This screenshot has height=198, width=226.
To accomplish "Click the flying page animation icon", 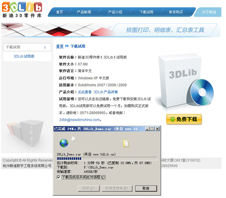I will (73, 139).
